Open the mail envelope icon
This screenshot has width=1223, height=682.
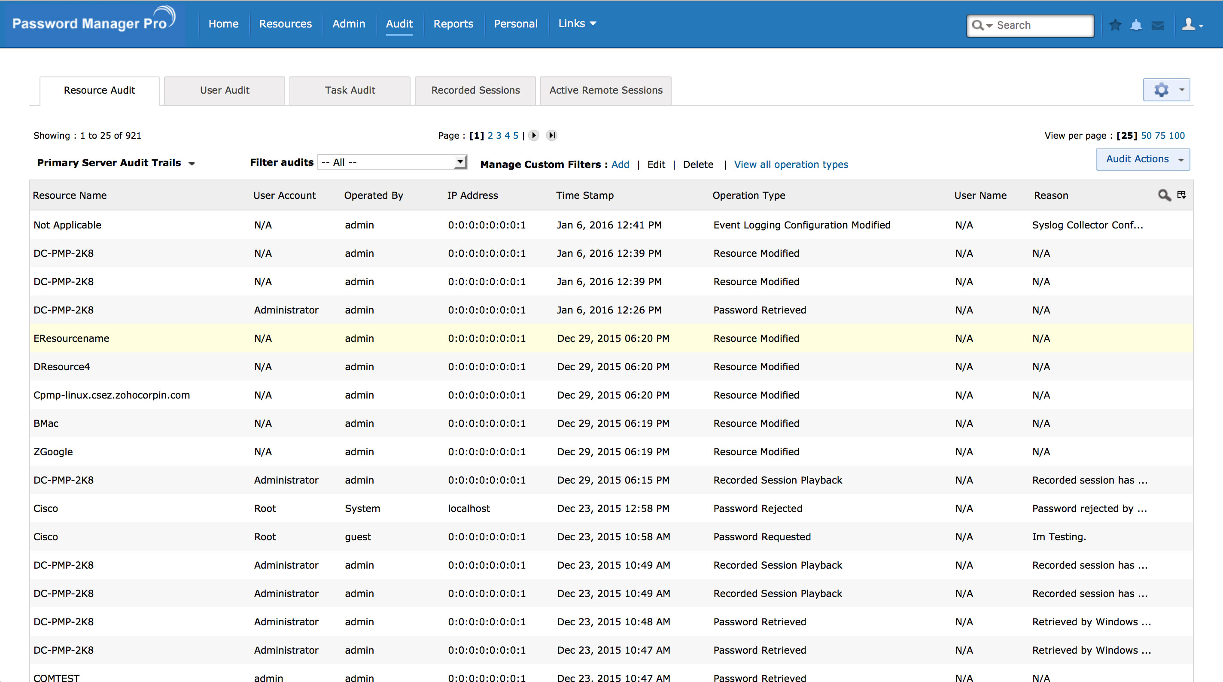1157,25
